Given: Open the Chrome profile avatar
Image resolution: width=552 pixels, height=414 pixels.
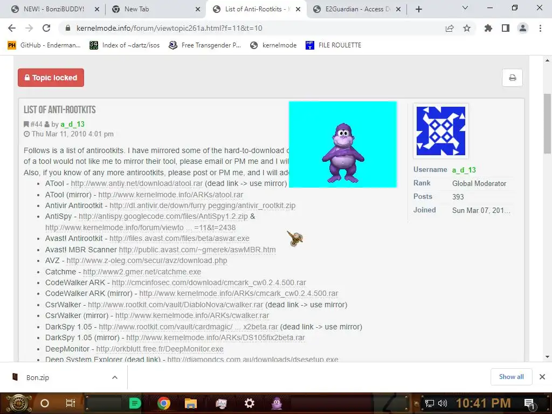Looking at the screenshot, I should 523,28.
